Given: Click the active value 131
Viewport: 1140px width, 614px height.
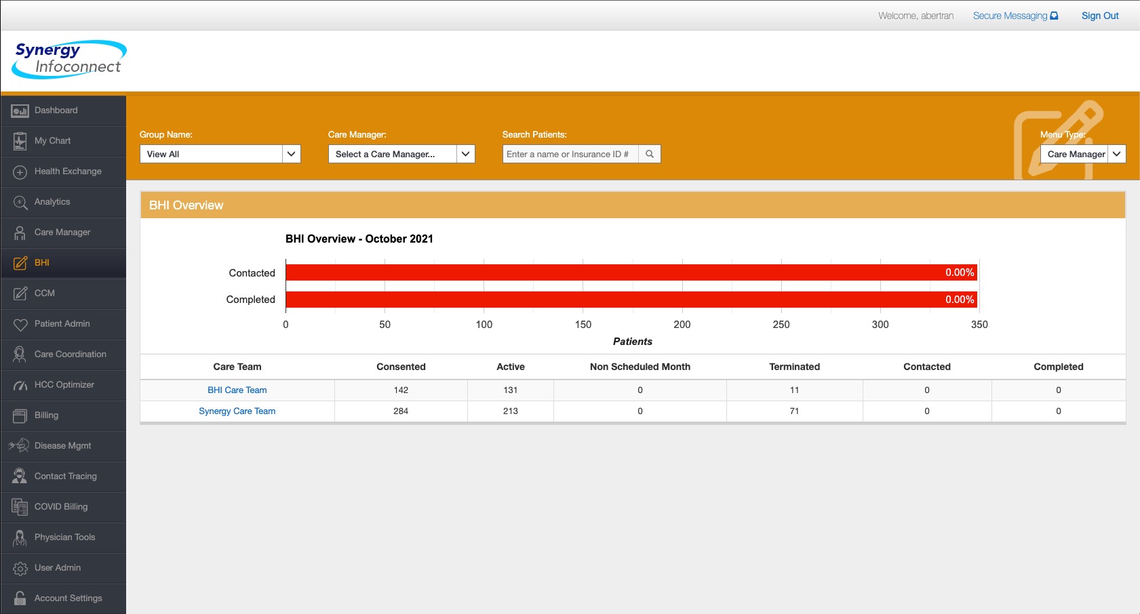Looking at the screenshot, I should tap(511, 390).
